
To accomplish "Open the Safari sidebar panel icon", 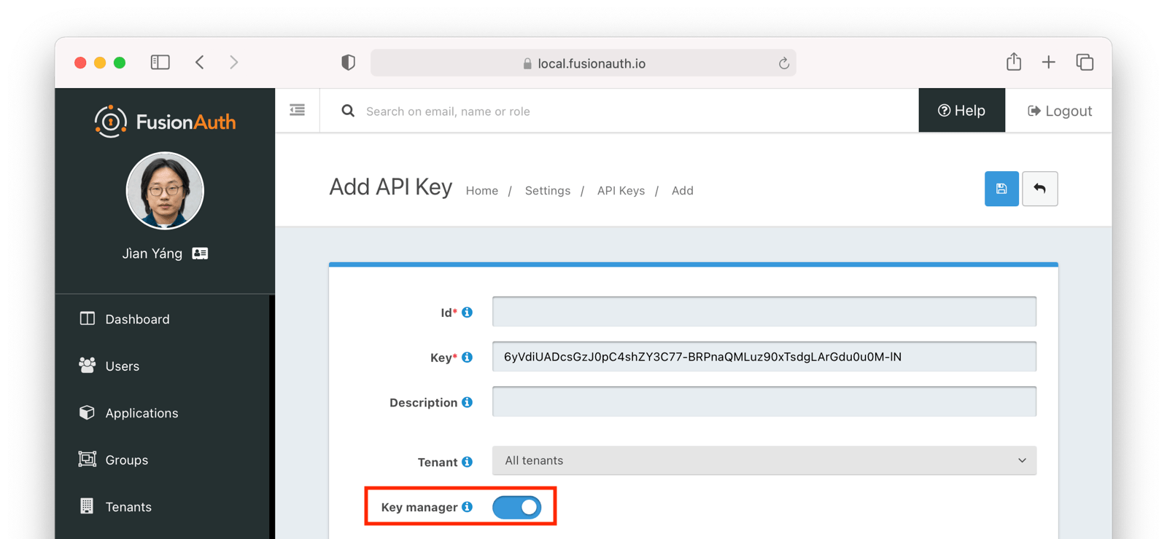I will 160,63.
